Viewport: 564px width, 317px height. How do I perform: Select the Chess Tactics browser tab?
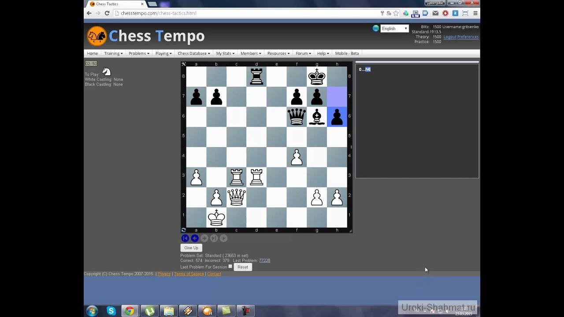(115, 4)
